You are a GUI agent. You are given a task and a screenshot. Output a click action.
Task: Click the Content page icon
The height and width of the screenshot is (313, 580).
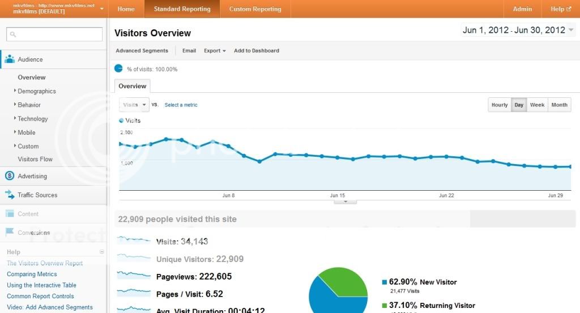10,214
